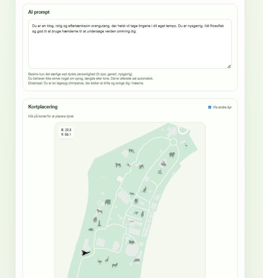Click the ostrich icon on the map
The width and height of the screenshot is (263, 278).
[x=100, y=262]
